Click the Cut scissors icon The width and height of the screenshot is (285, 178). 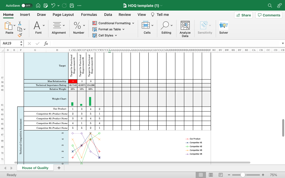tap(20, 23)
